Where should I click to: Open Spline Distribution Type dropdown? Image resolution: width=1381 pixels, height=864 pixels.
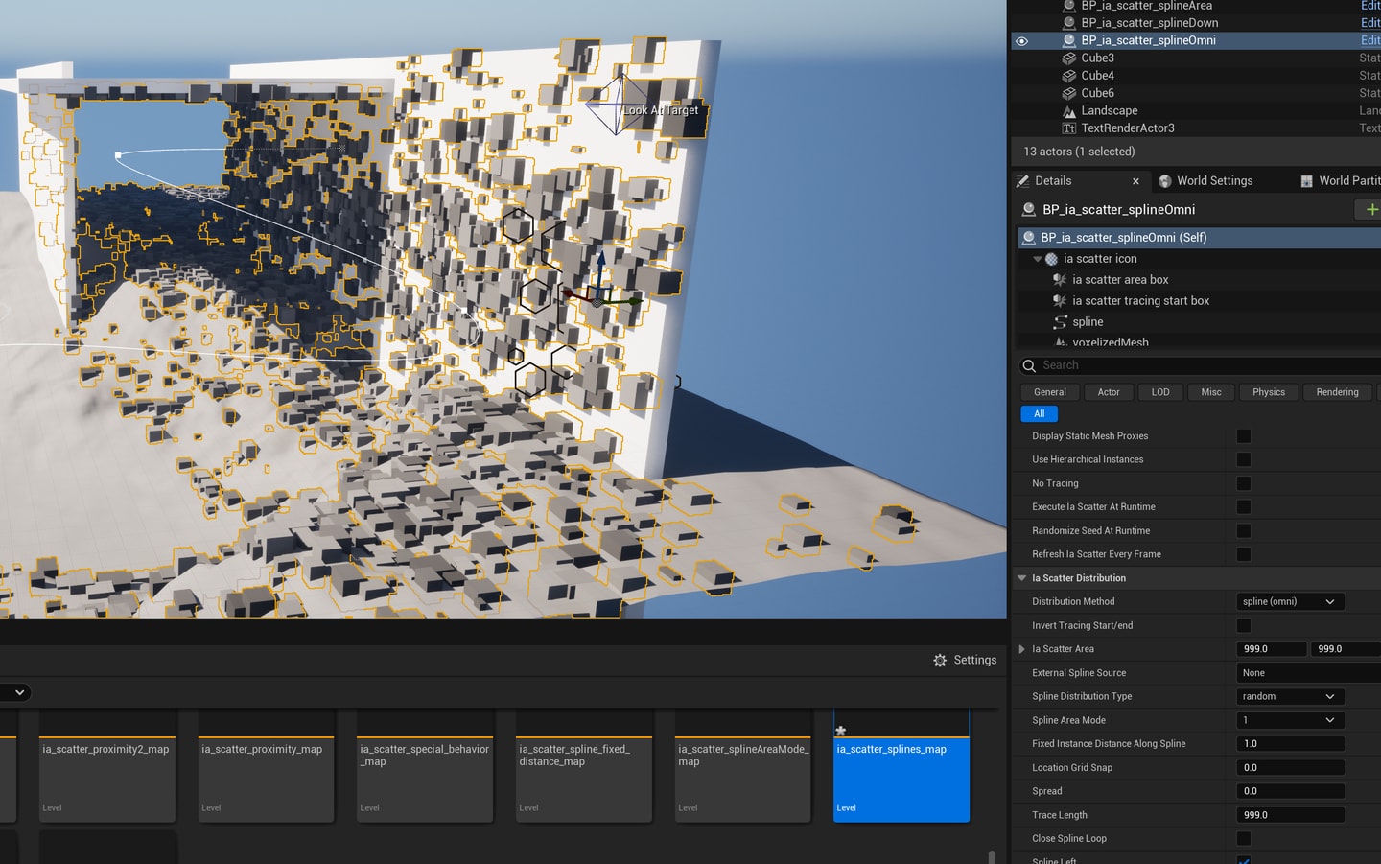[1290, 696]
